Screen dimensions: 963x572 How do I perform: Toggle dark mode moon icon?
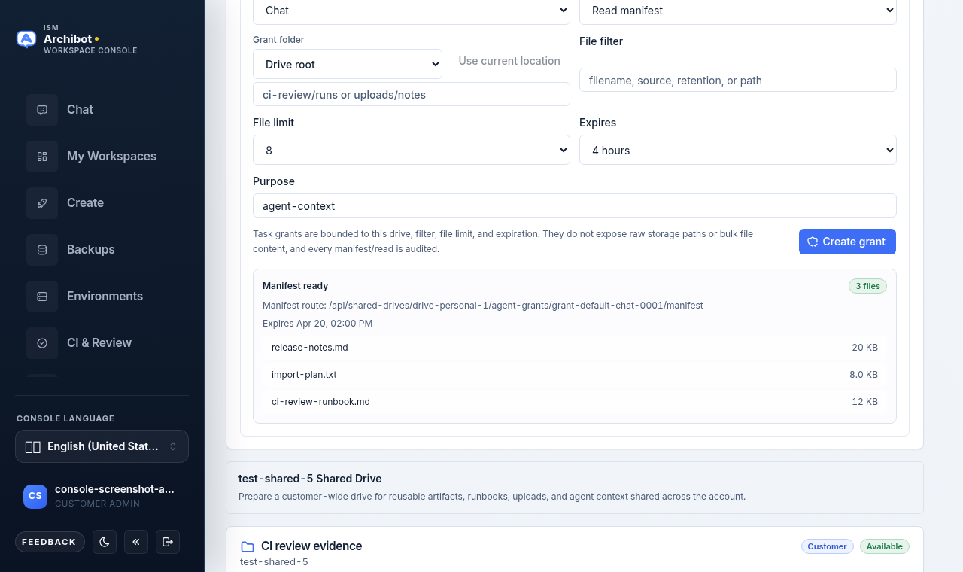pos(105,542)
